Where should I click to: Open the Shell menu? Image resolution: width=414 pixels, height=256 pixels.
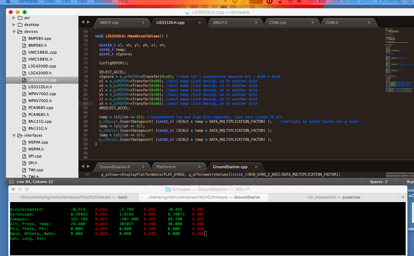50,2
